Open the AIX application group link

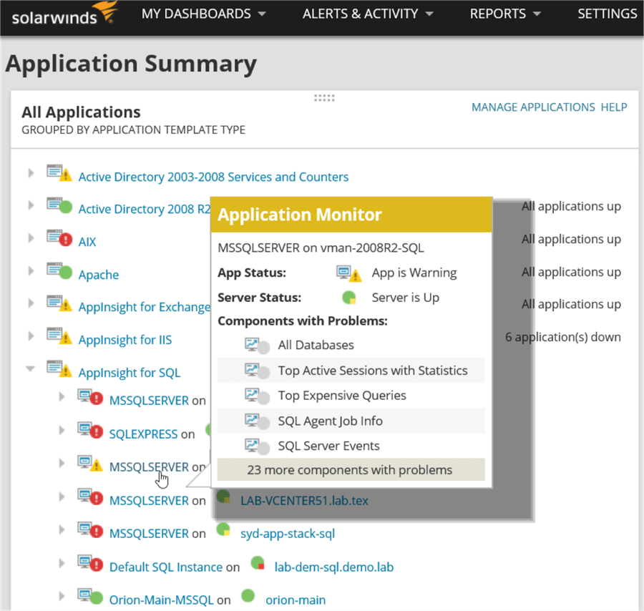[x=87, y=242]
